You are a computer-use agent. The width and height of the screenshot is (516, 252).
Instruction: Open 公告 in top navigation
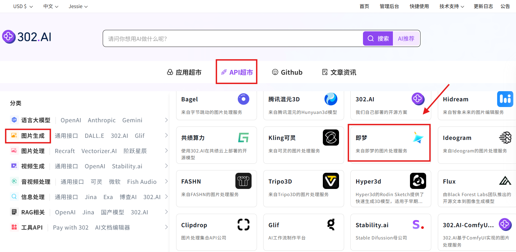point(505,6)
